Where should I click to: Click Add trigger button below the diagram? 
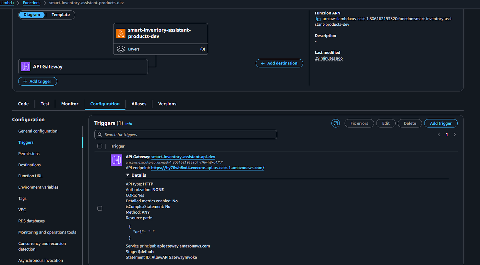tap(37, 81)
